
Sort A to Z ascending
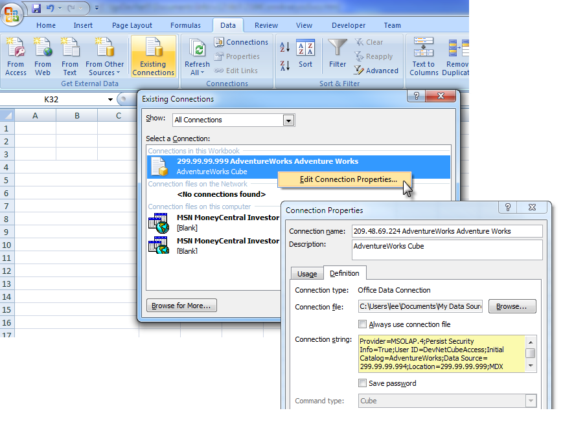(x=284, y=47)
